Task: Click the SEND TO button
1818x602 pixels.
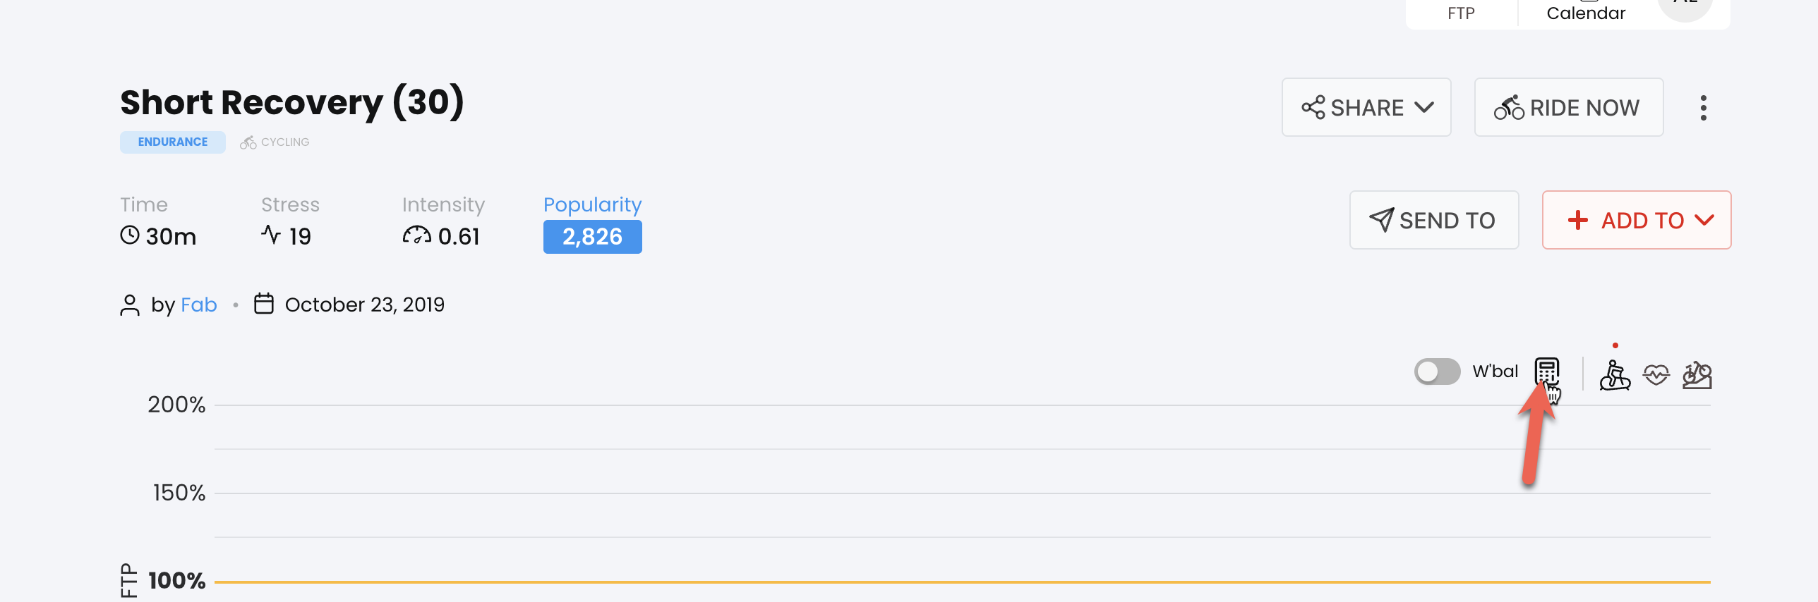Action: pos(1433,221)
